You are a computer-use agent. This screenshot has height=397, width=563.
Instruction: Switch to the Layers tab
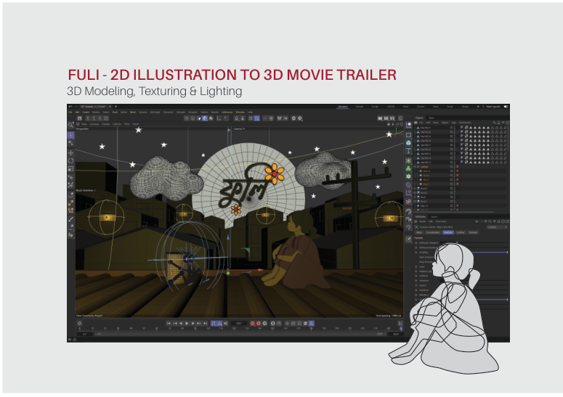point(434,216)
